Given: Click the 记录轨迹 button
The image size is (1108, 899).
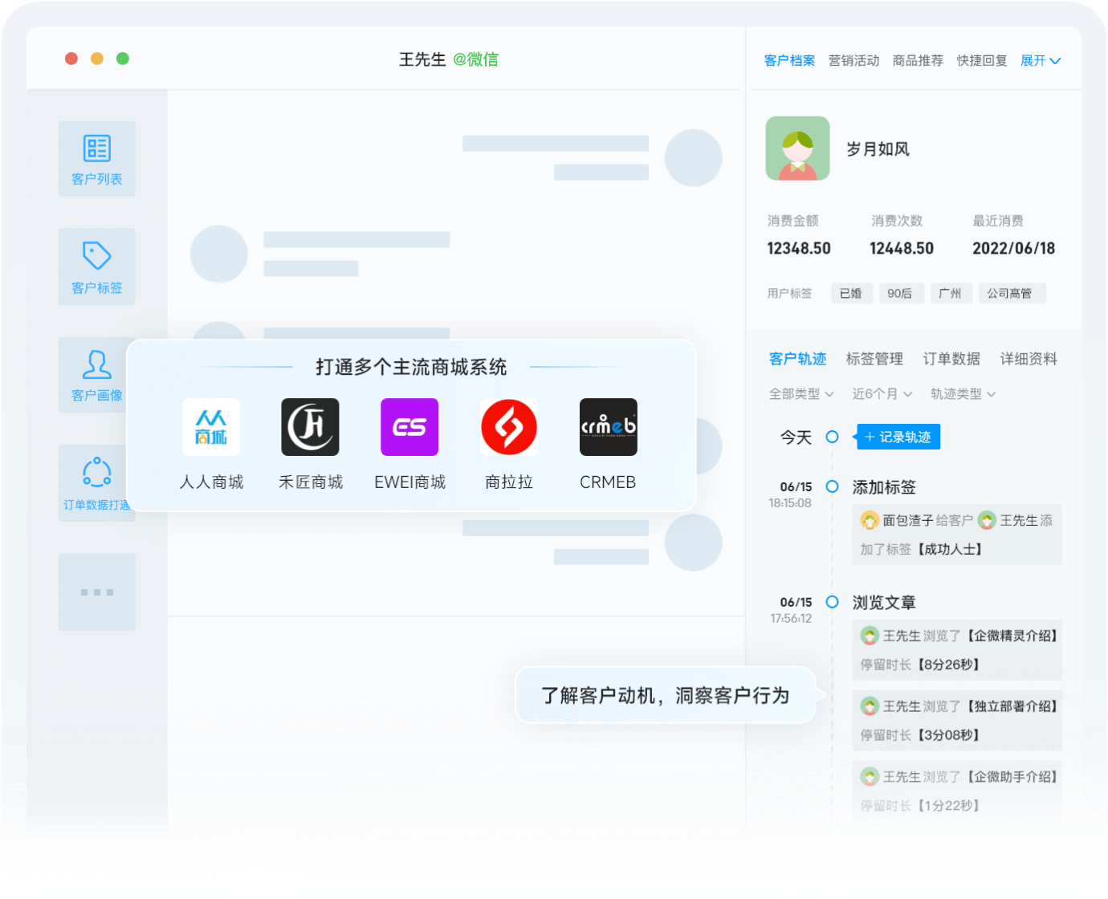Looking at the screenshot, I should 898,437.
